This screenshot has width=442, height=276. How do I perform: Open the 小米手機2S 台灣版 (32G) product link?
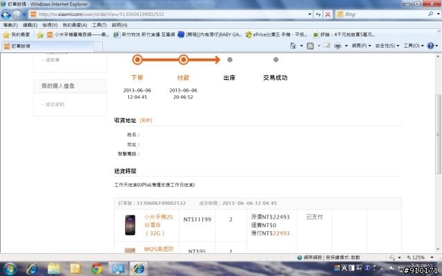(x=158, y=225)
